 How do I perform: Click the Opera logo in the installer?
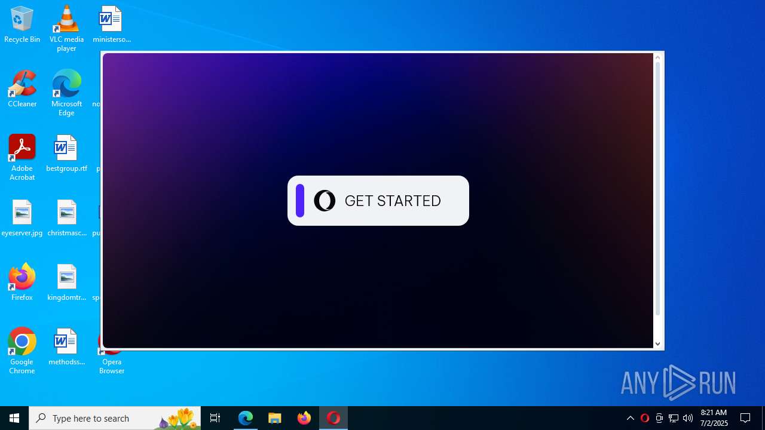[325, 201]
